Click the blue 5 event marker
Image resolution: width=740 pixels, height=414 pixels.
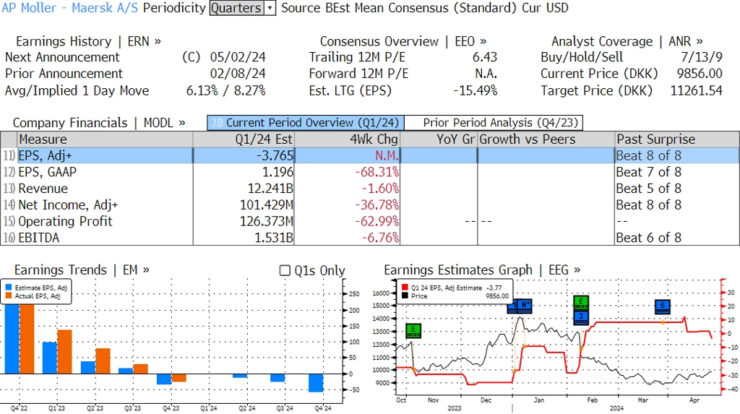(663, 307)
